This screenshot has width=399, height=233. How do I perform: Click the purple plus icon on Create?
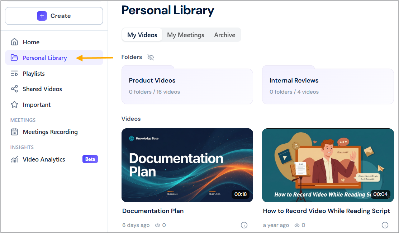[x=42, y=16]
